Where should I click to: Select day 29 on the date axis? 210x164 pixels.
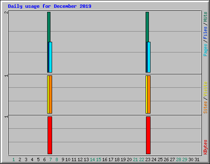point(185,159)
